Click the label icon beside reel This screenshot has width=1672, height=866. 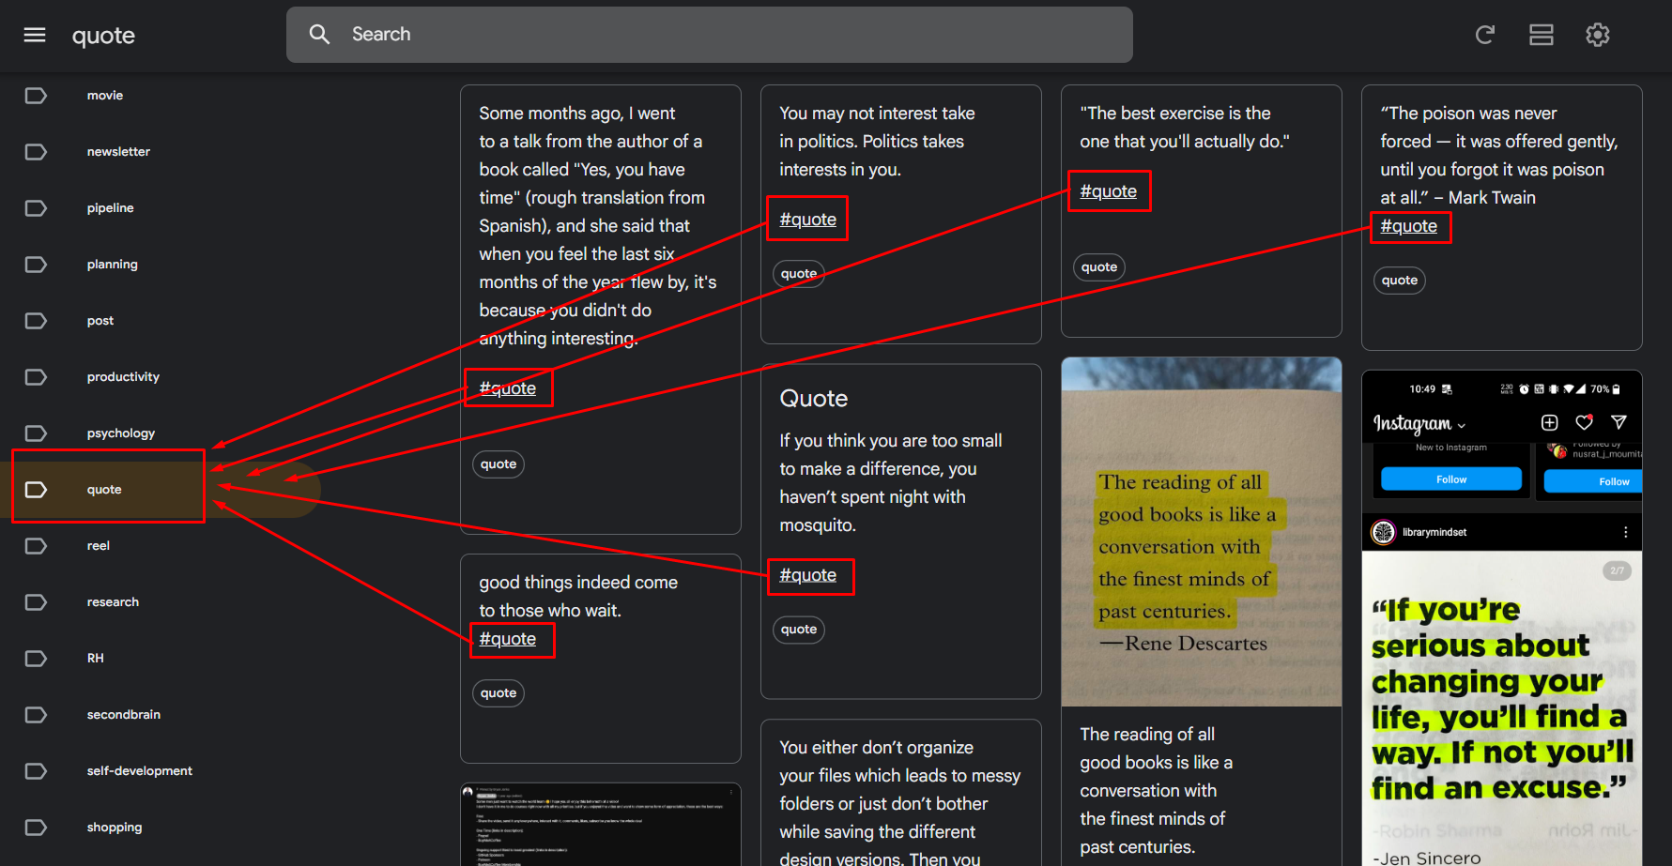tap(36, 546)
